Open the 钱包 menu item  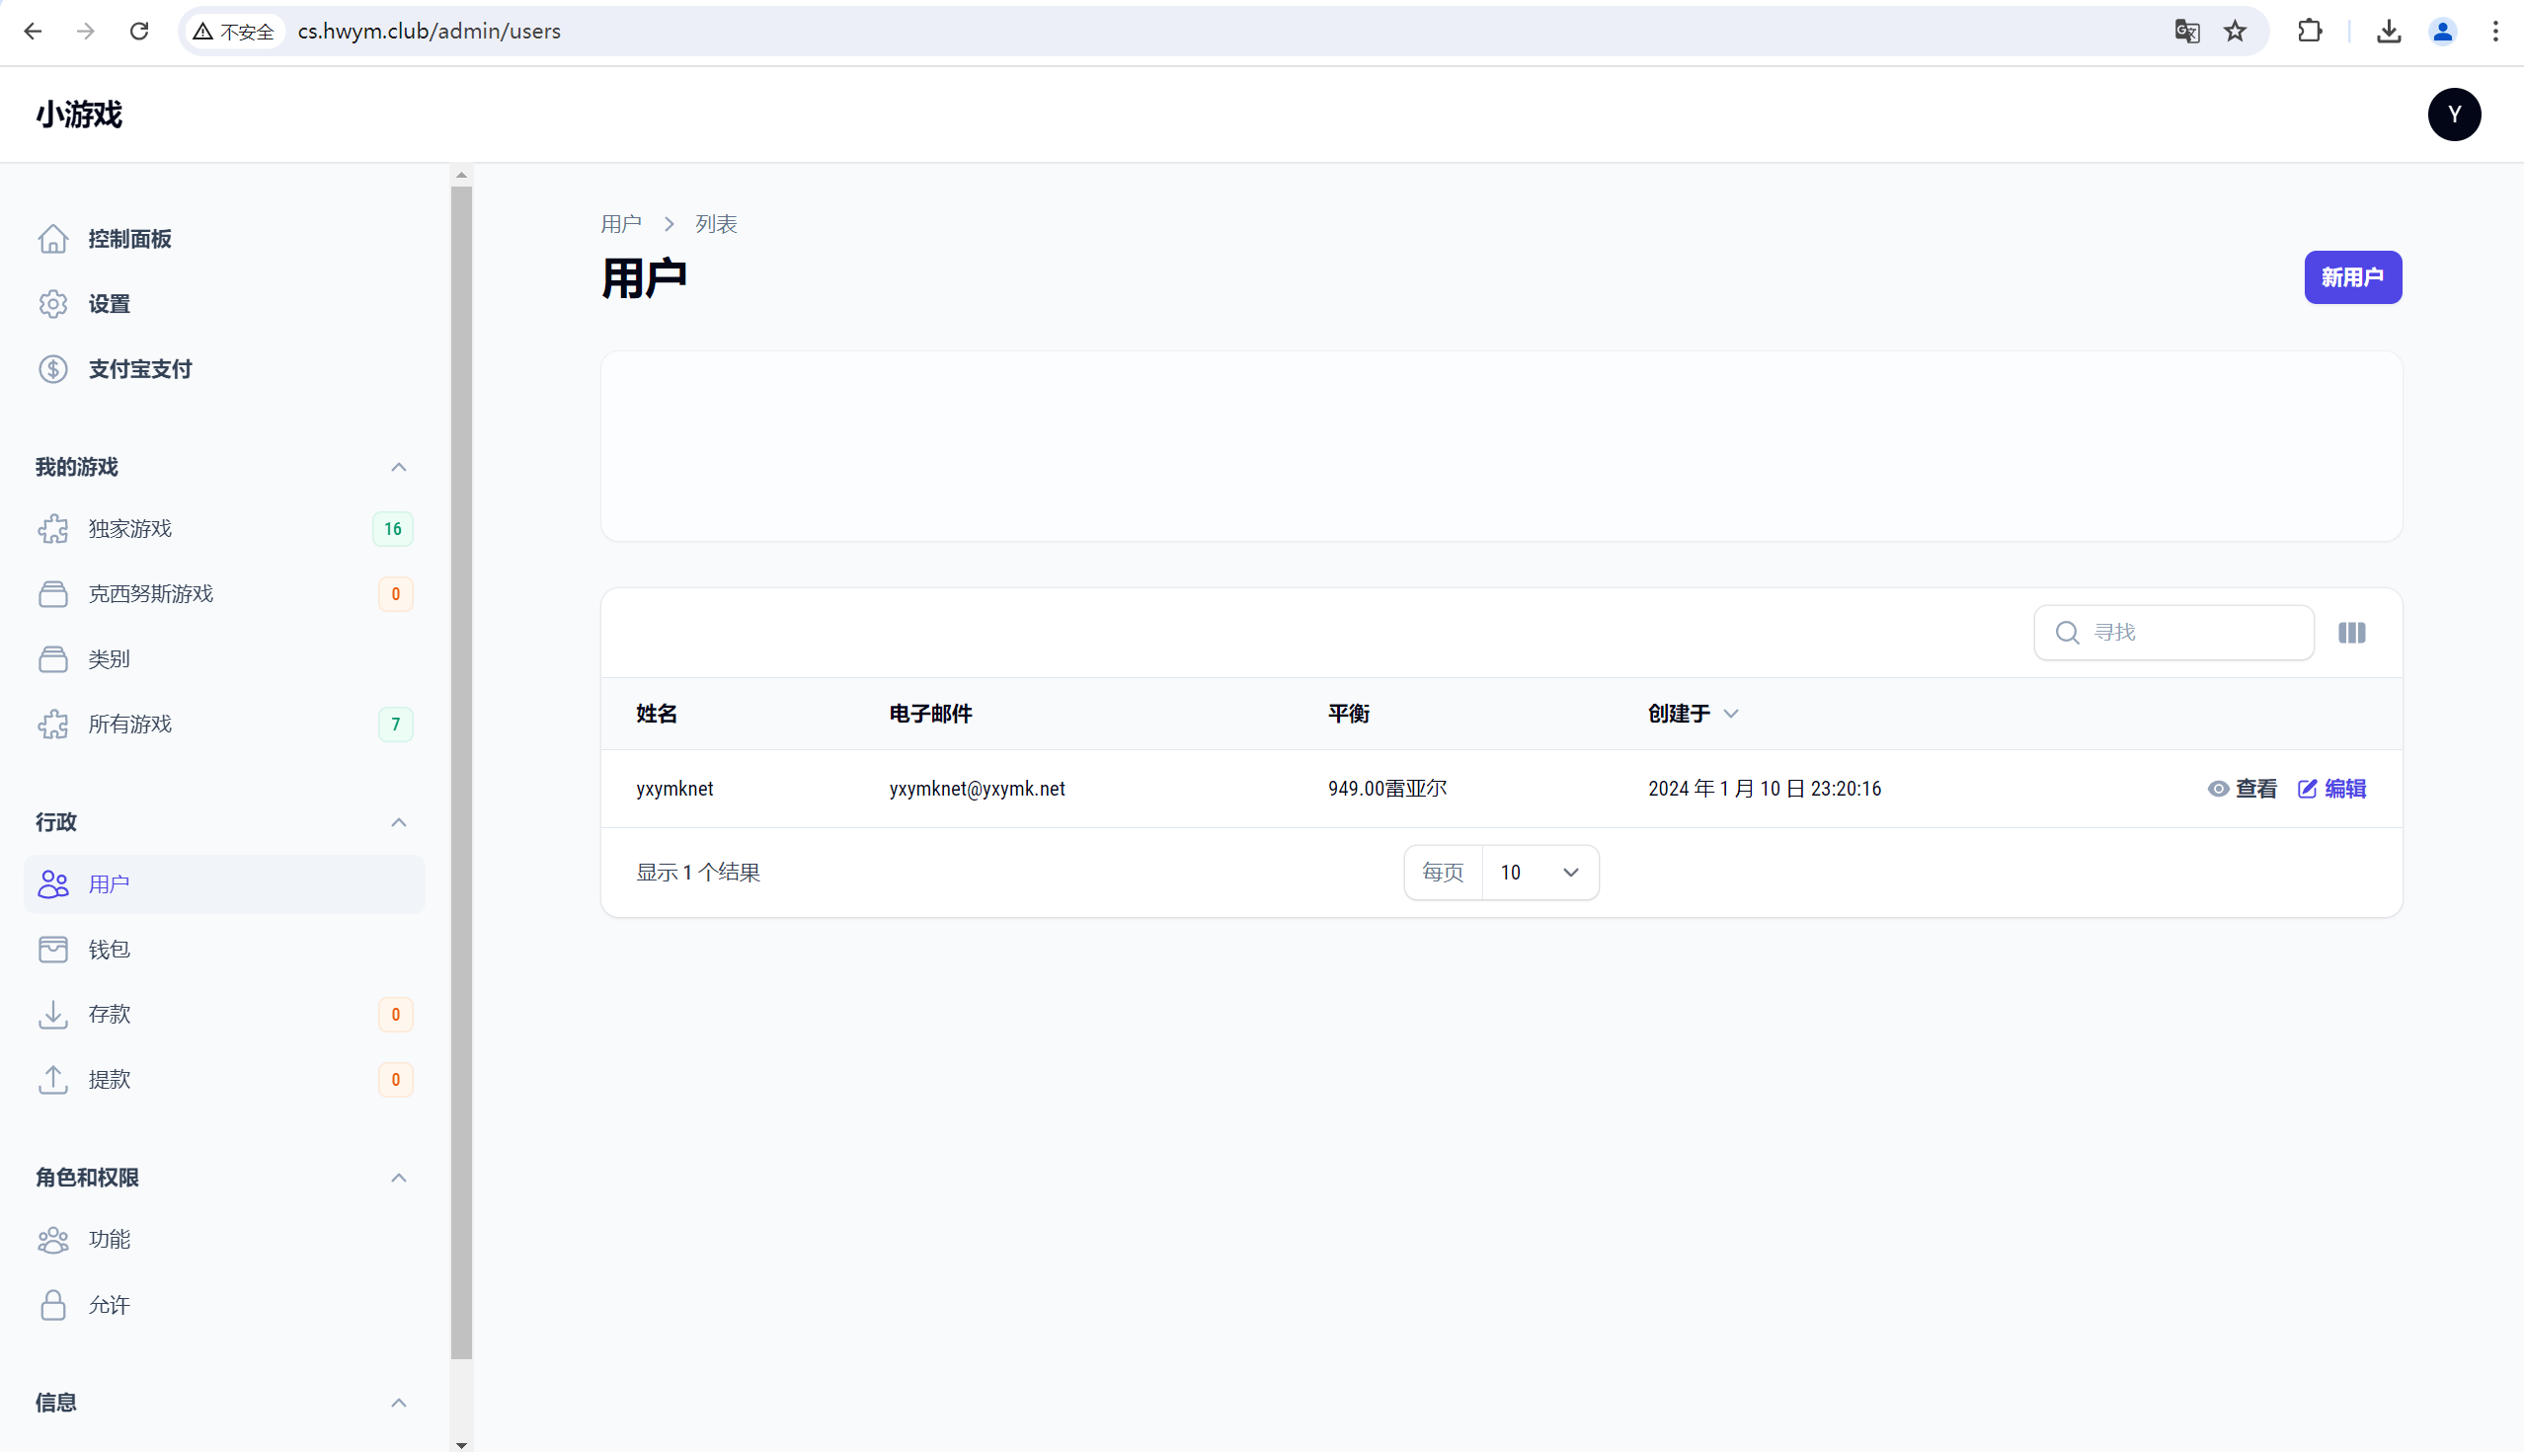pos(223,950)
